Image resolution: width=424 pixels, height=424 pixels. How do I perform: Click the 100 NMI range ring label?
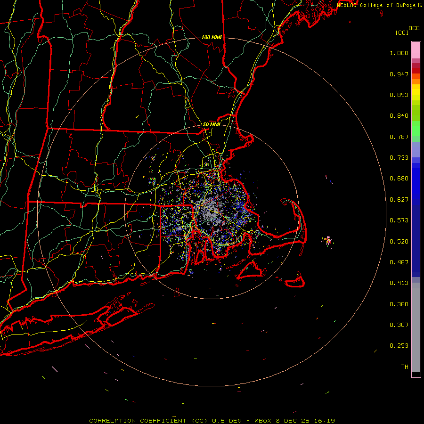pos(212,37)
